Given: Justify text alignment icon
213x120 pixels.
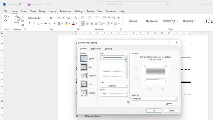Looking at the screenshot, I should coord(96,23).
